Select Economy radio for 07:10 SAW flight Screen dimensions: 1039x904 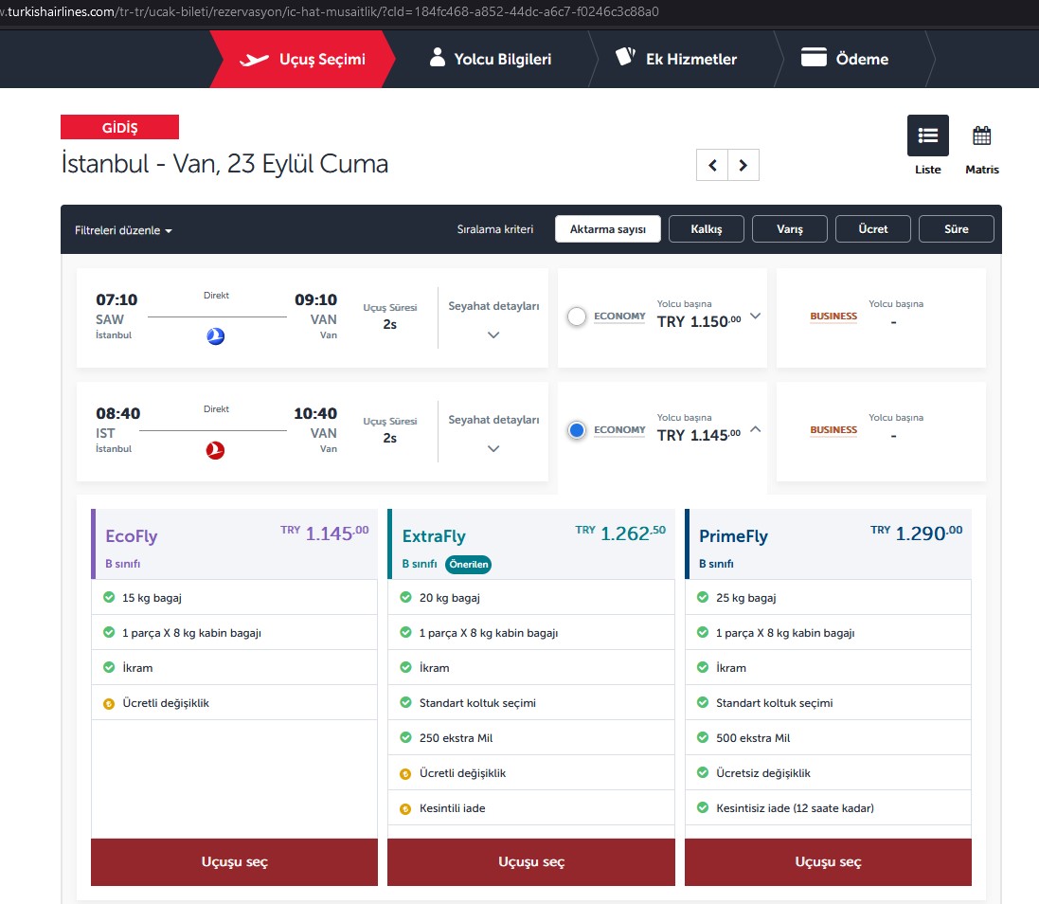(x=577, y=316)
